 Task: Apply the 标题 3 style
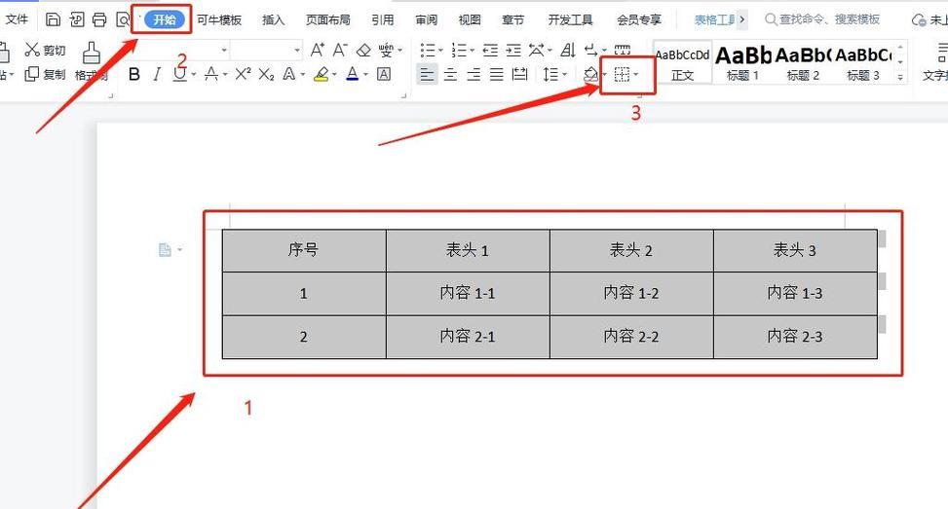point(863,63)
